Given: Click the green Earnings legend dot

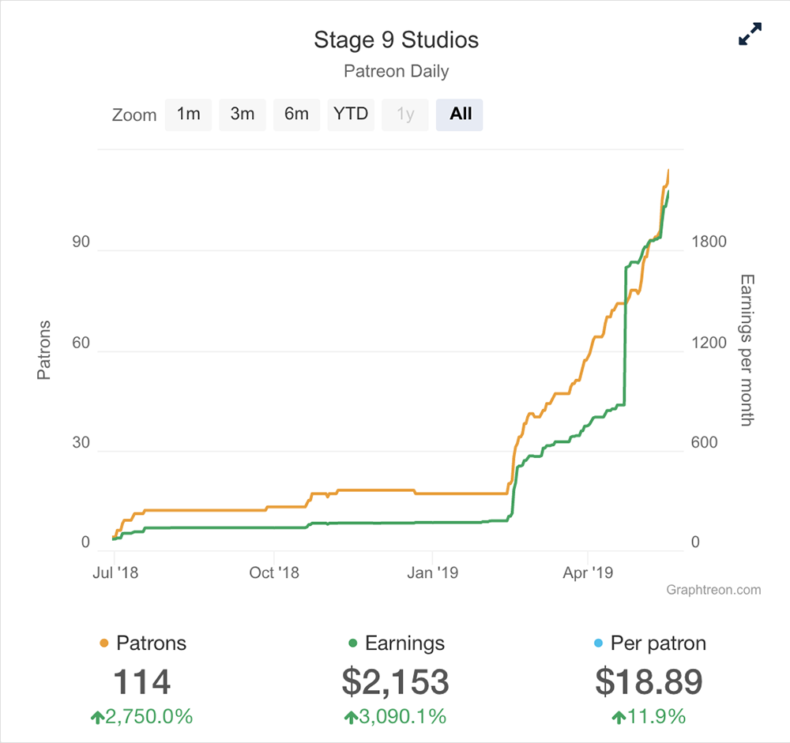Looking at the screenshot, I should 352,644.
